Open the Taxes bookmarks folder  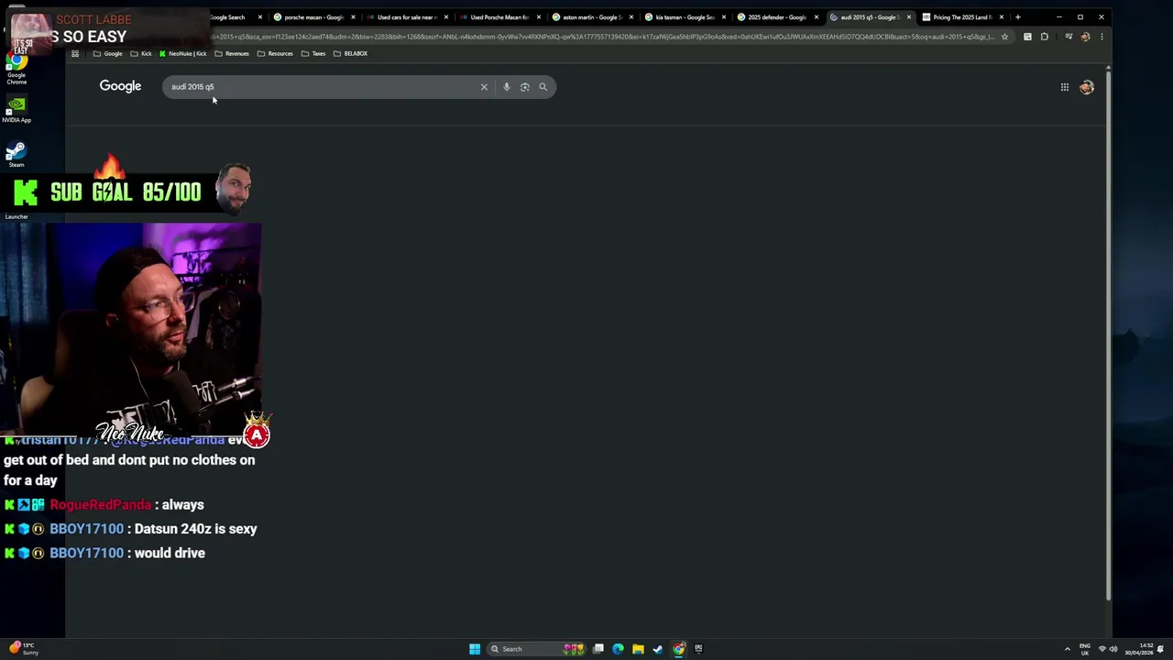pyautogui.click(x=313, y=53)
